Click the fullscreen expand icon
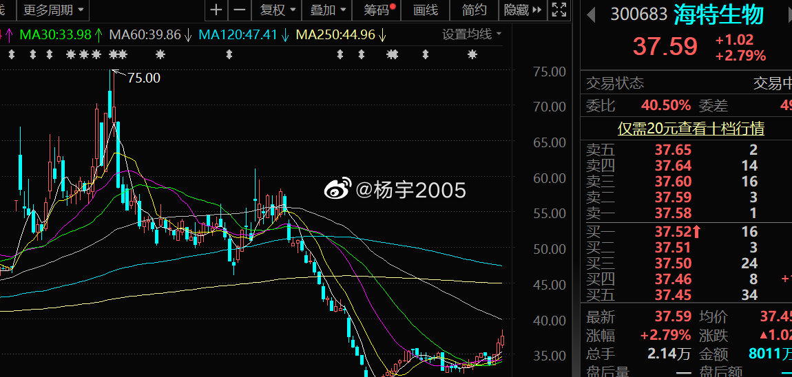The image size is (792, 377). coord(559,10)
